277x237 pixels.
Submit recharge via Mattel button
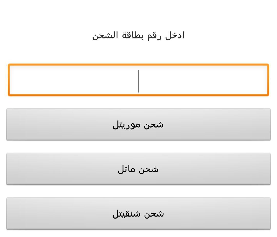point(138,169)
